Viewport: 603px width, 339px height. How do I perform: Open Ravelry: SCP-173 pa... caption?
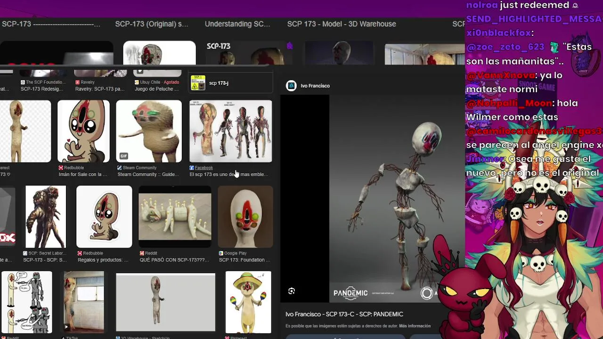point(99,89)
